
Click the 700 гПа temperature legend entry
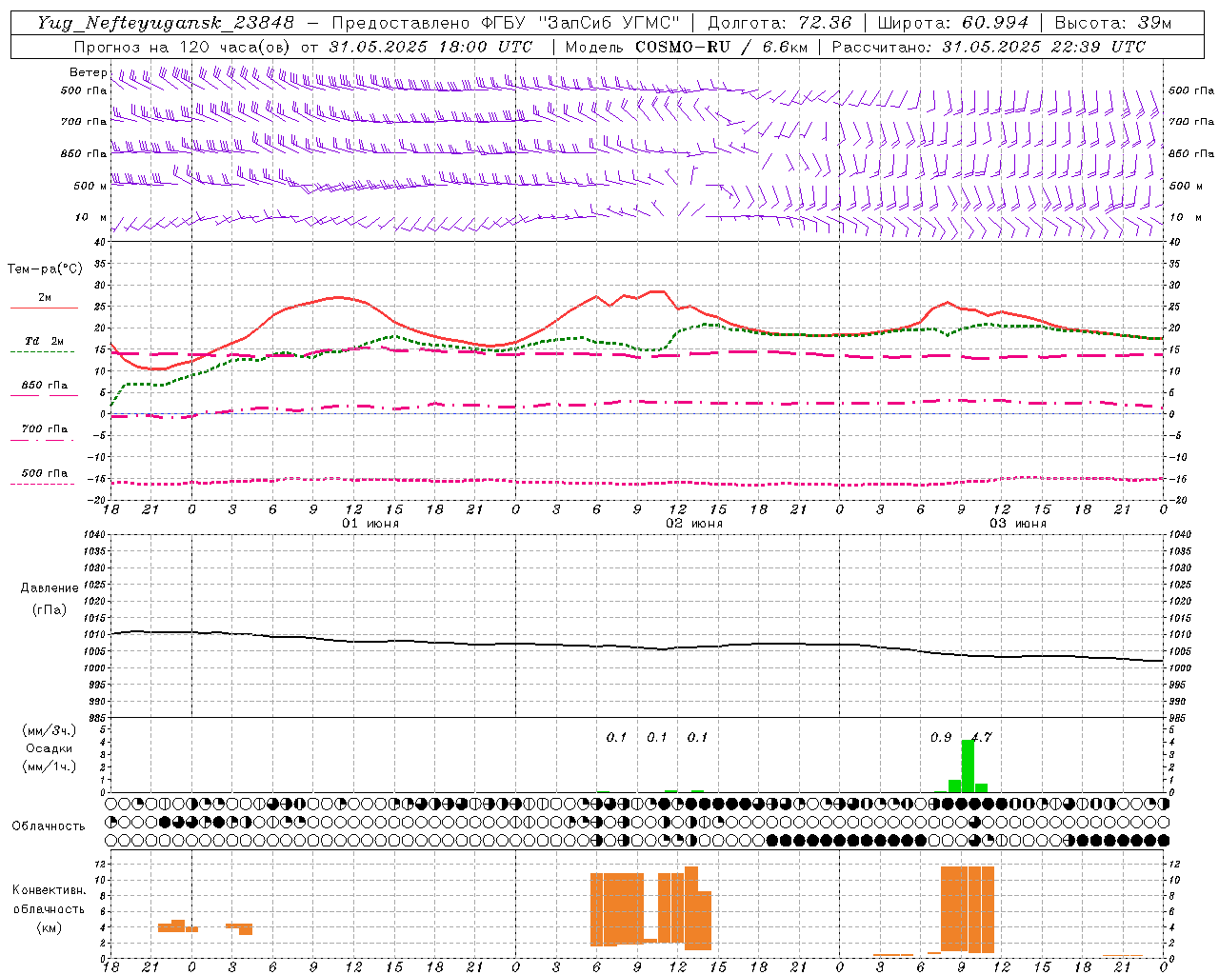[x=44, y=429]
